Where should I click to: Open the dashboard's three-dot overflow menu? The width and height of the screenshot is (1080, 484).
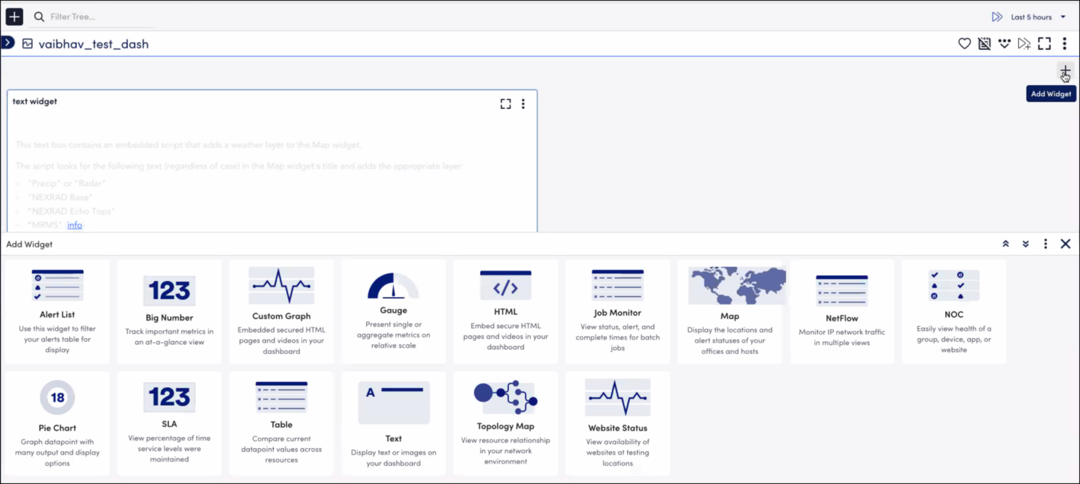click(1065, 44)
